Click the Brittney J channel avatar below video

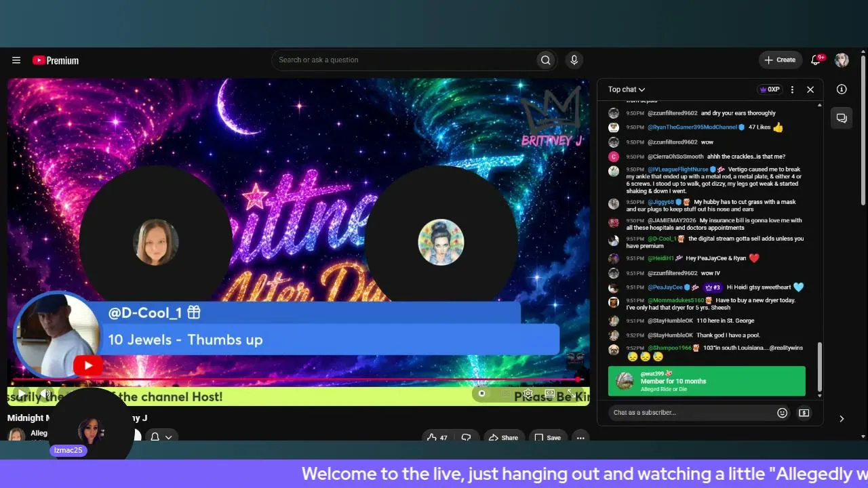[17, 434]
